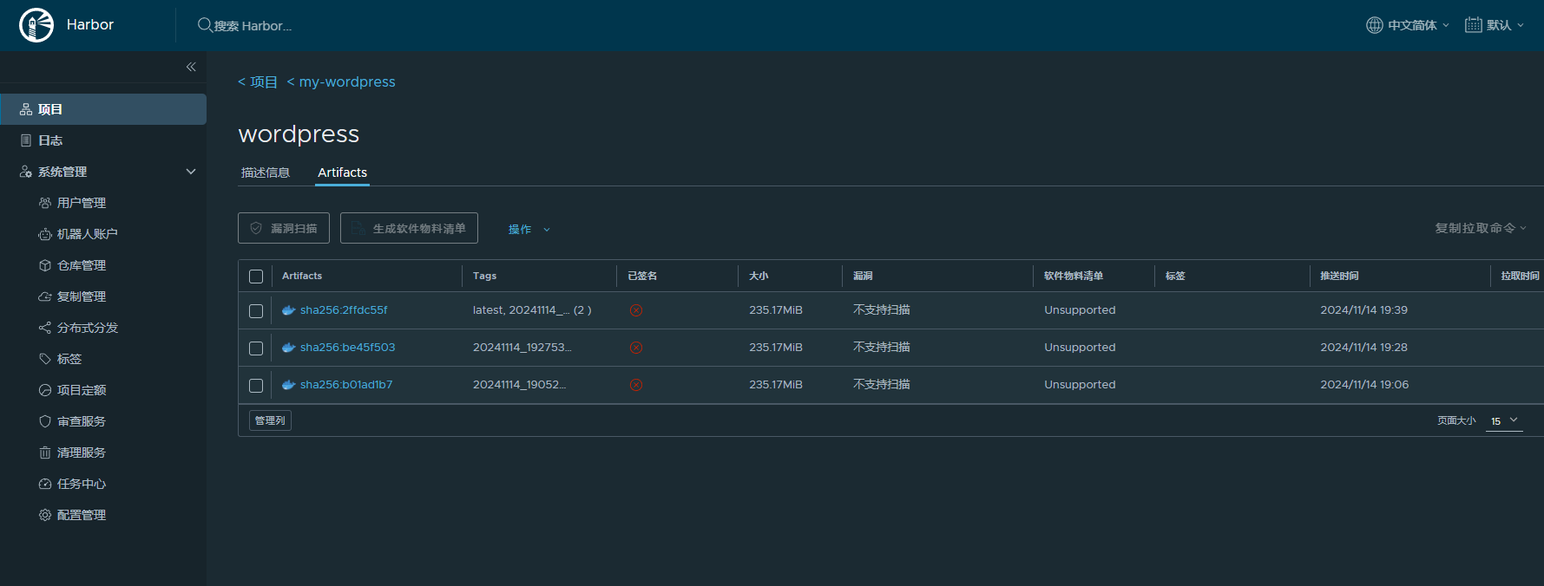Viewport: 1544px width, 586px height.
Task: Check the sha256:2ffdc55f row checkbox
Action: coord(256,310)
